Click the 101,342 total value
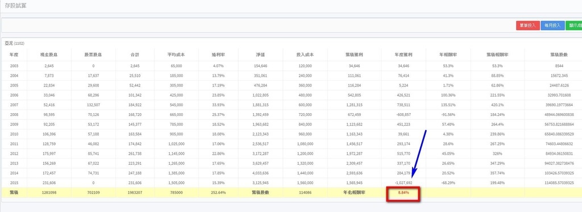The image size is (582, 212). [x=135, y=95]
